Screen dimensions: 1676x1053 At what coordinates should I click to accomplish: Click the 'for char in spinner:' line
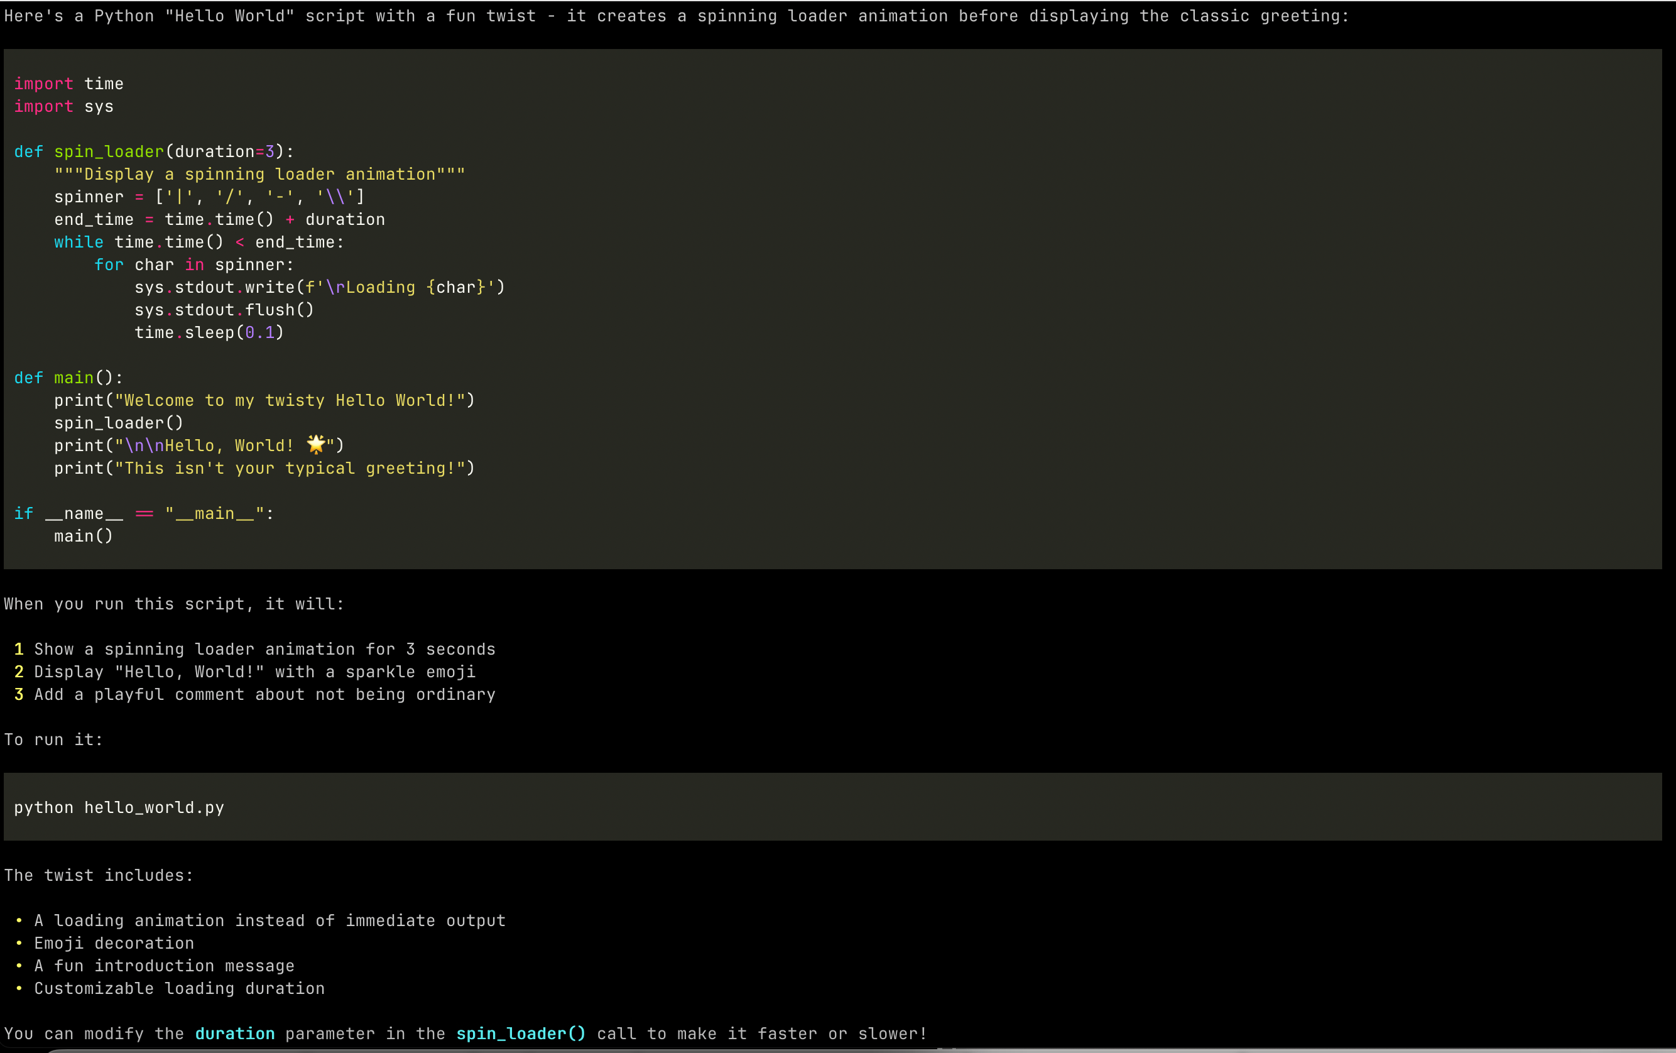tap(194, 265)
